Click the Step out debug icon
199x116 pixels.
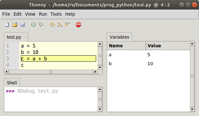click(67, 24)
